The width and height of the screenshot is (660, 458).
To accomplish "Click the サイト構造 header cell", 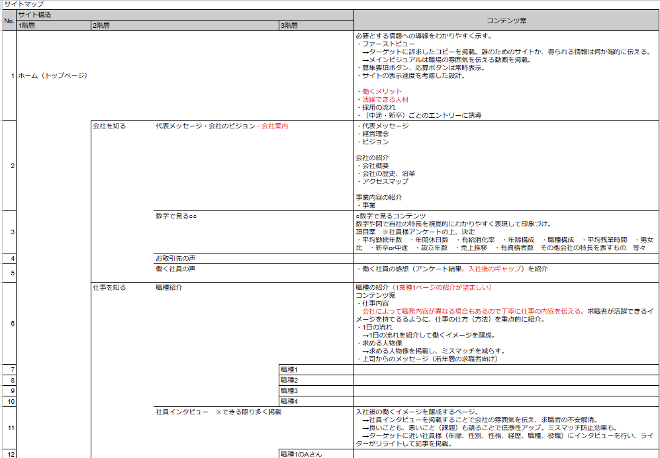I will click(x=185, y=15).
